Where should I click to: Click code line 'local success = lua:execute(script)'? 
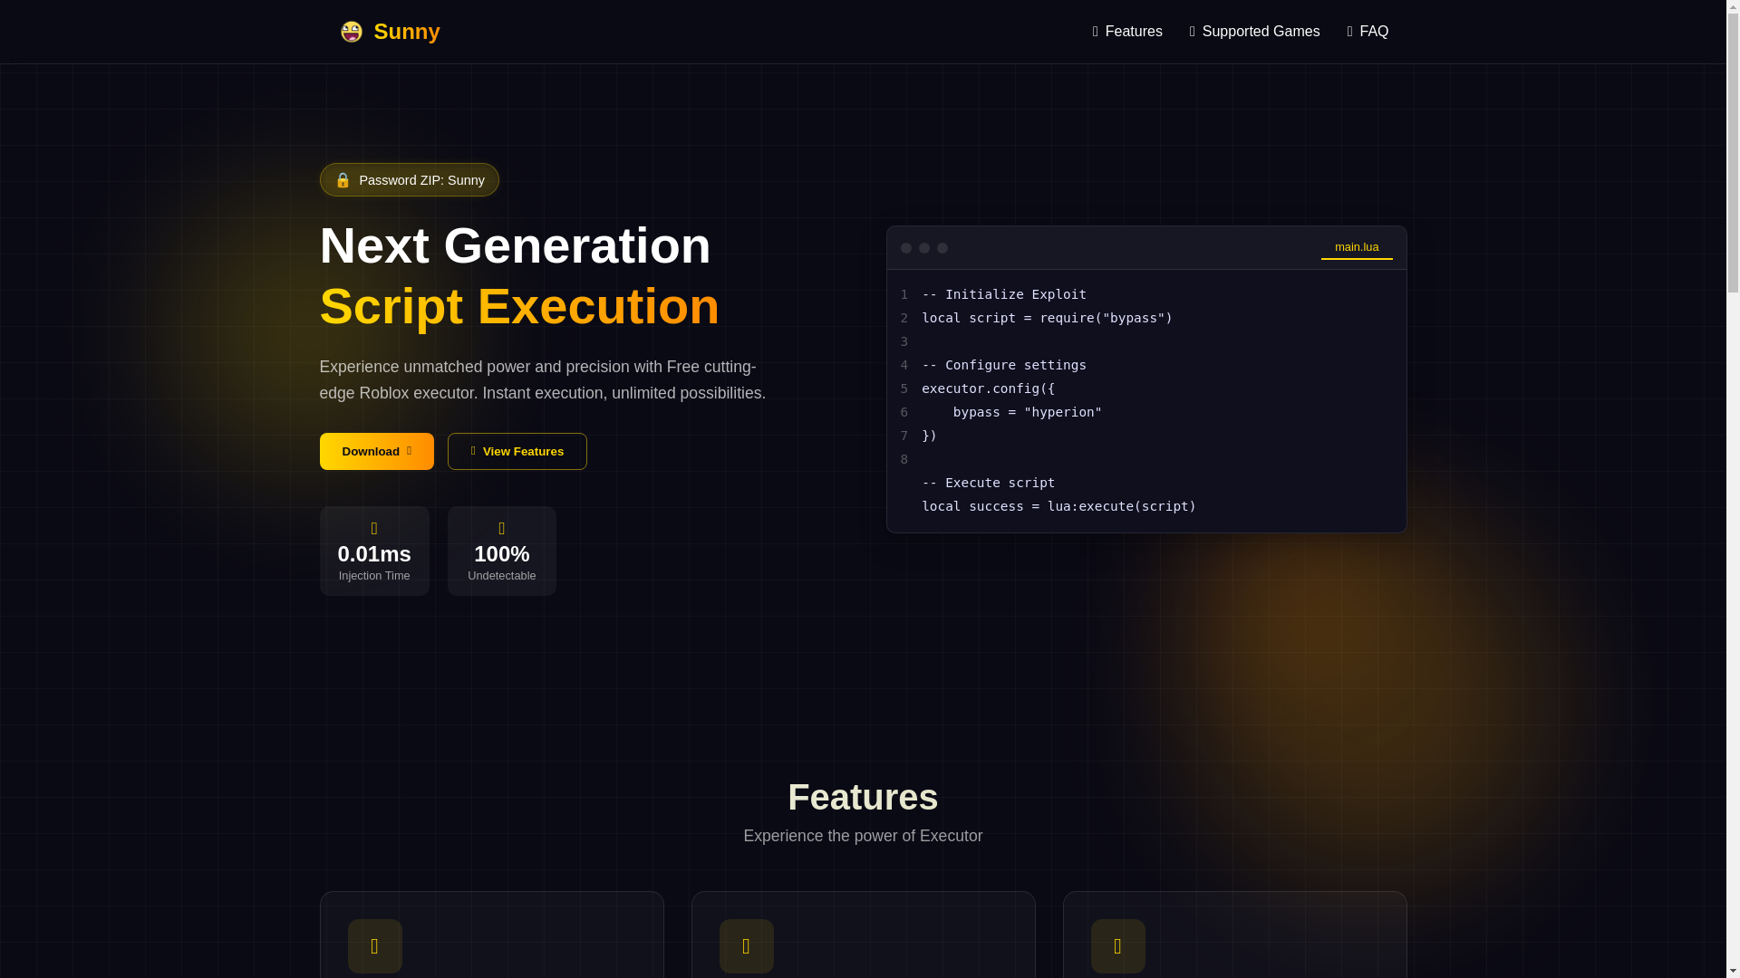click(x=1058, y=506)
